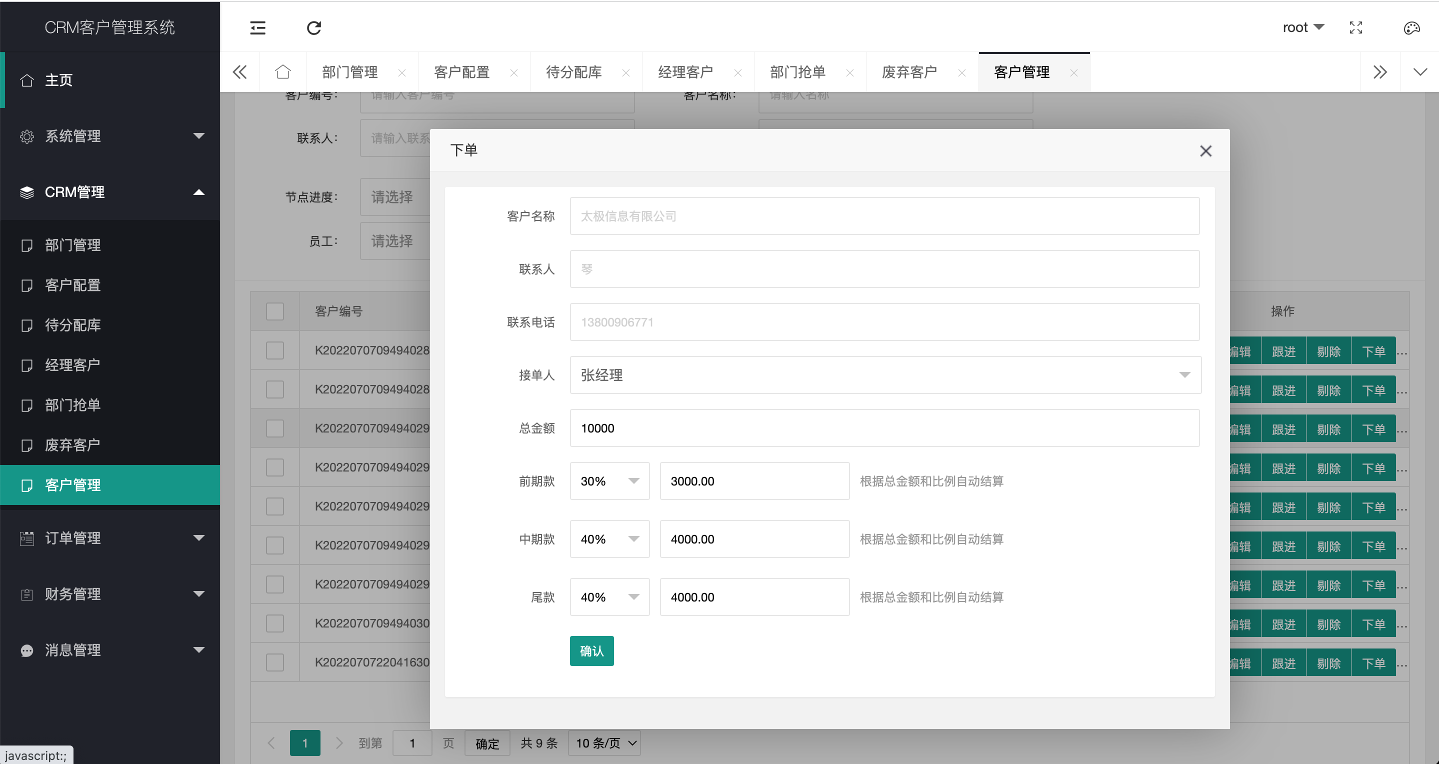Open the tab options down-chevron dropdown
The height and width of the screenshot is (764, 1439).
tap(1420, 72)
